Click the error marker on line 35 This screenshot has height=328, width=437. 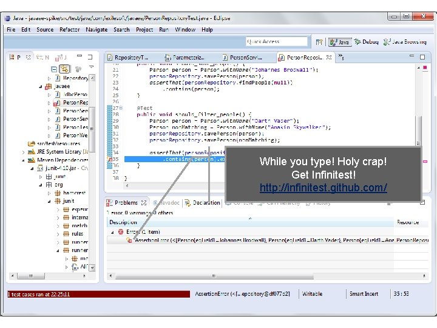[x=110, y=159]
